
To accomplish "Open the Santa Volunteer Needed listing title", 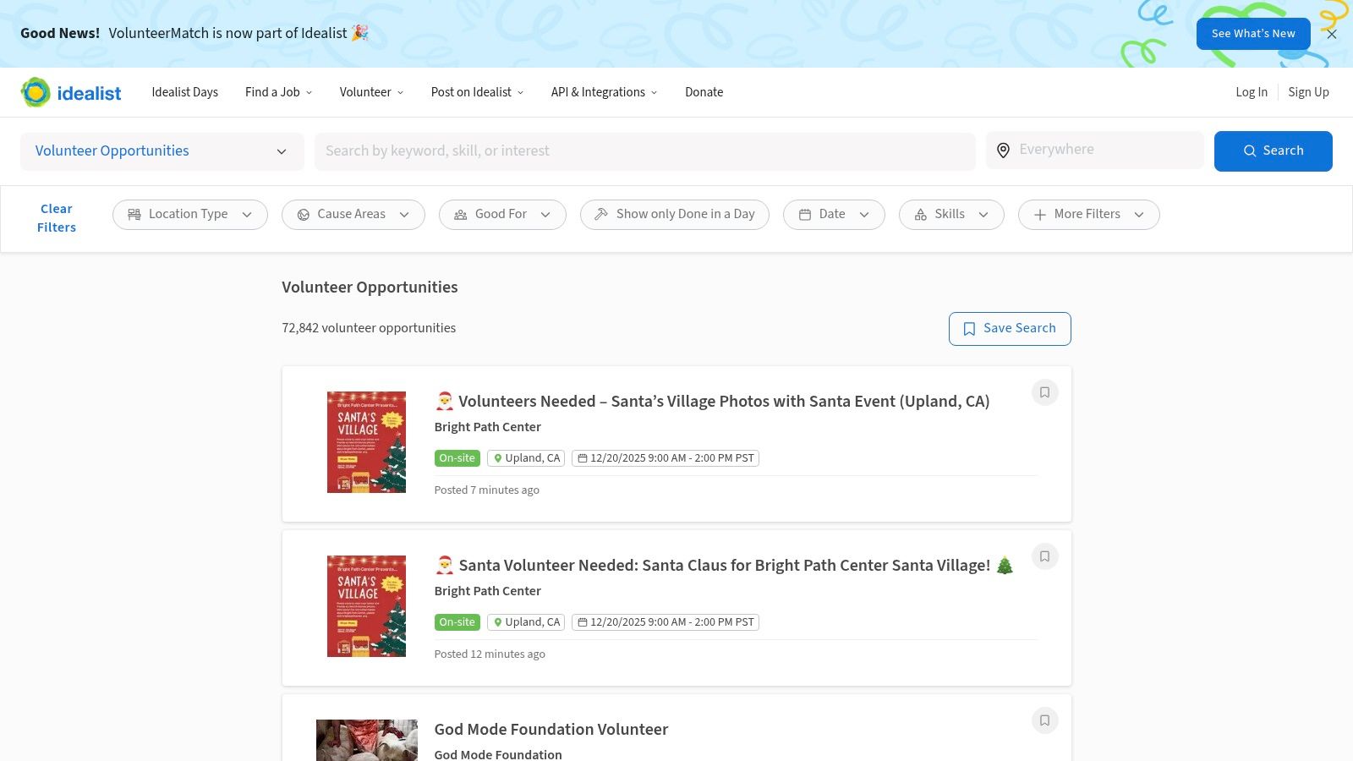I will click(724, 566).
